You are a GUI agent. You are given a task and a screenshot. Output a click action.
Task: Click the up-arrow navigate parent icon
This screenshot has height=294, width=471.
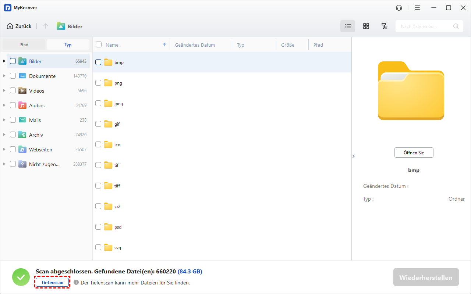[46, 26]
